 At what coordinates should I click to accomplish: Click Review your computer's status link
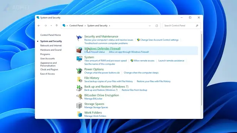(x=109, y=40)
